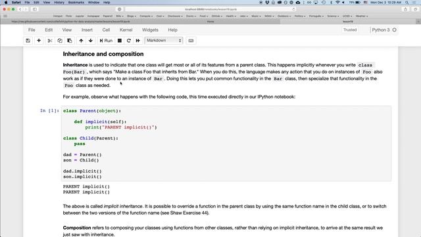Cut selected cells with the scissors icon

[50, 41]
